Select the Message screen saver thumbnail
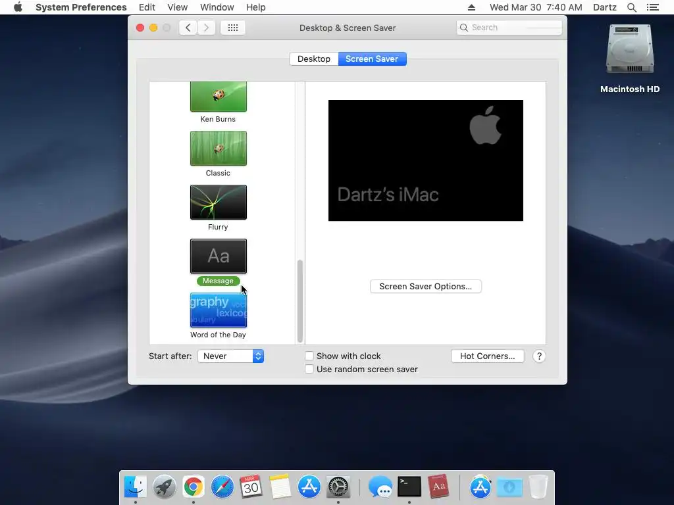 pyautogui.click(x=219, y=256)
